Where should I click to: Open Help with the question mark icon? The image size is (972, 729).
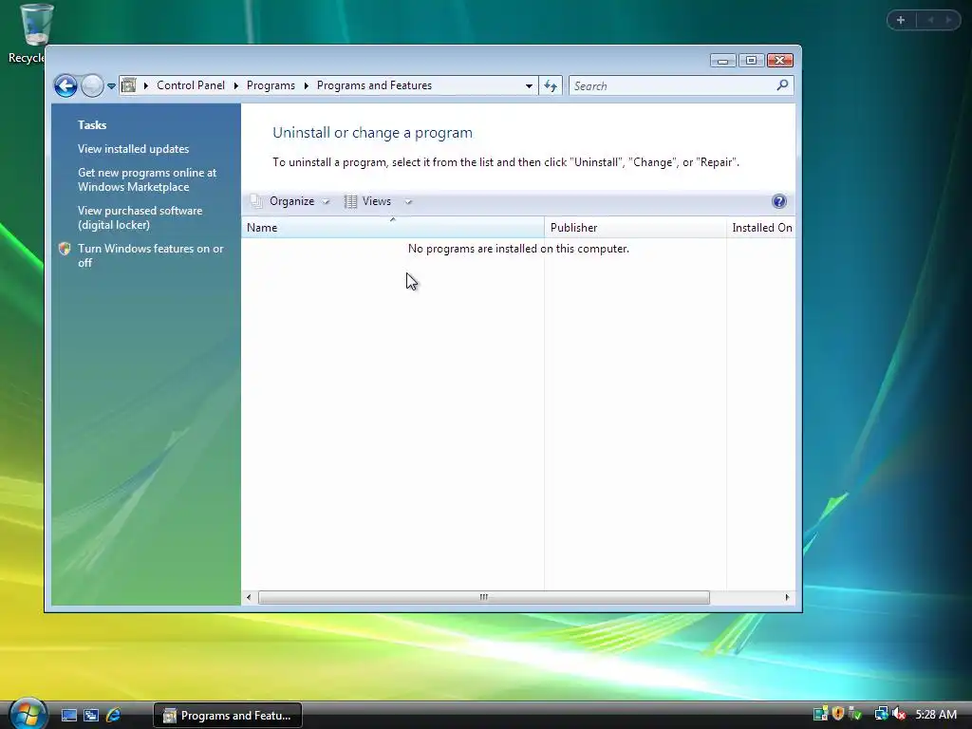point(779,201)
